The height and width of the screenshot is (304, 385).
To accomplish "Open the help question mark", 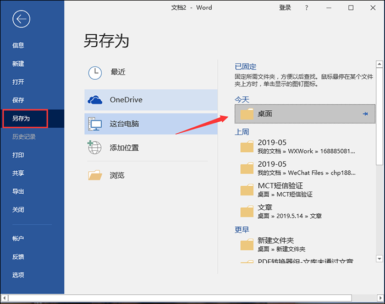I will click(x=306, y=8).
